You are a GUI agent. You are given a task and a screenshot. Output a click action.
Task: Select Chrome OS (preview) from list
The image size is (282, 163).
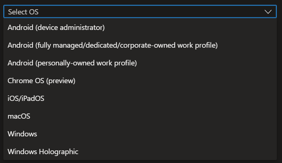coord(42,81)
